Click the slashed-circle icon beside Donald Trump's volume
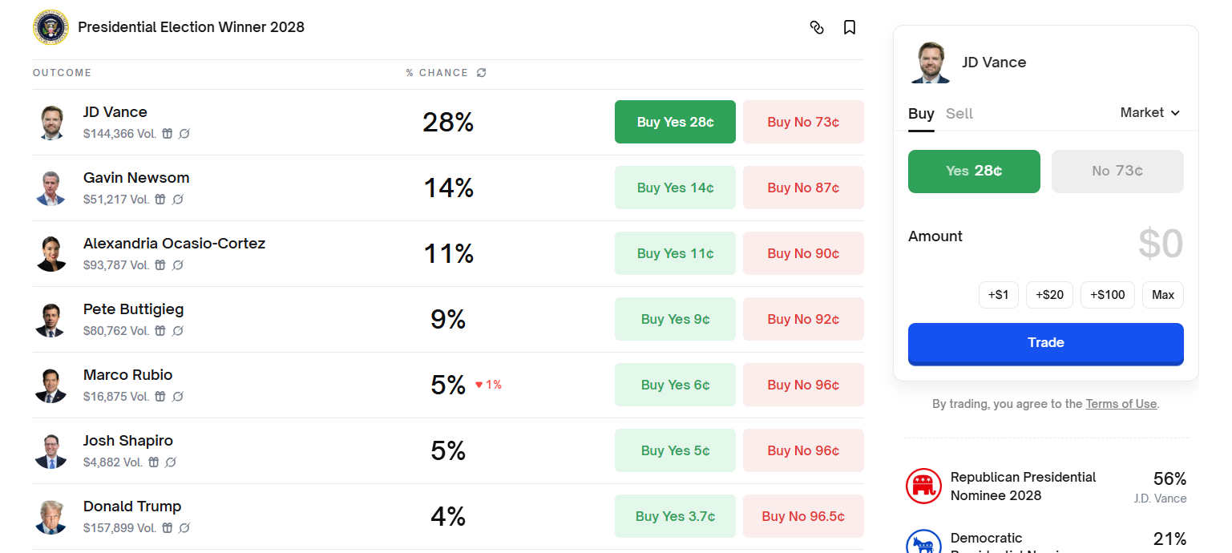1232x553 pixels. pyautogui.click(x=184, y=528)
